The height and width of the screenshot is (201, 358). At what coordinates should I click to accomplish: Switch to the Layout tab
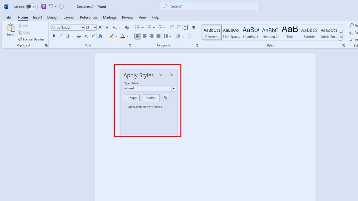[x=69, y=17]
